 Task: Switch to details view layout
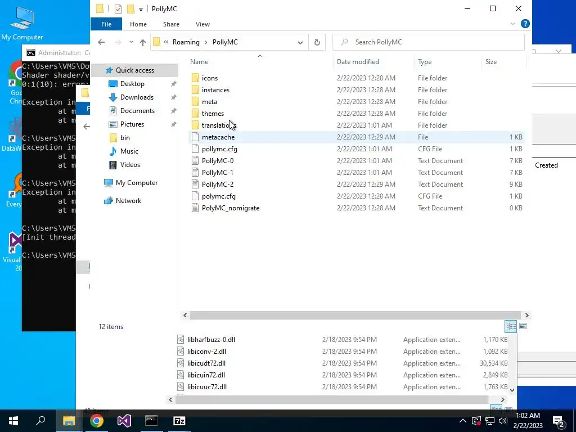(511, 326)
